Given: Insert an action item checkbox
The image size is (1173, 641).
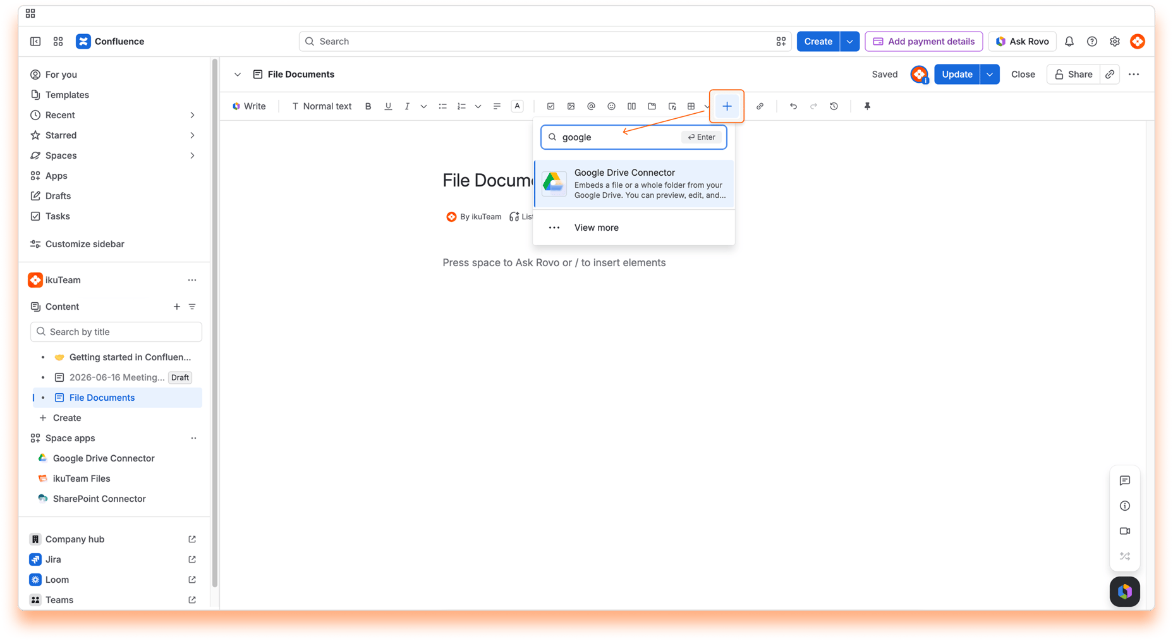Looking at the screenshot, I should [550, 106].
